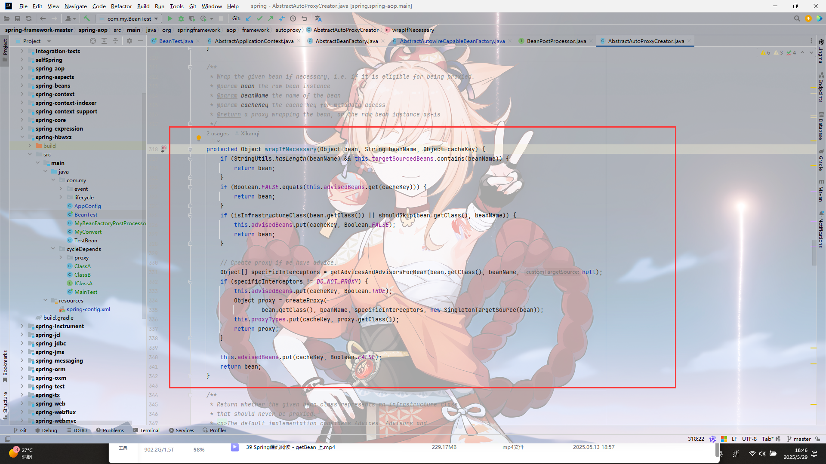826x464 pixels.
Task: Collapse all in Project panel
Action: pos(115,41)
